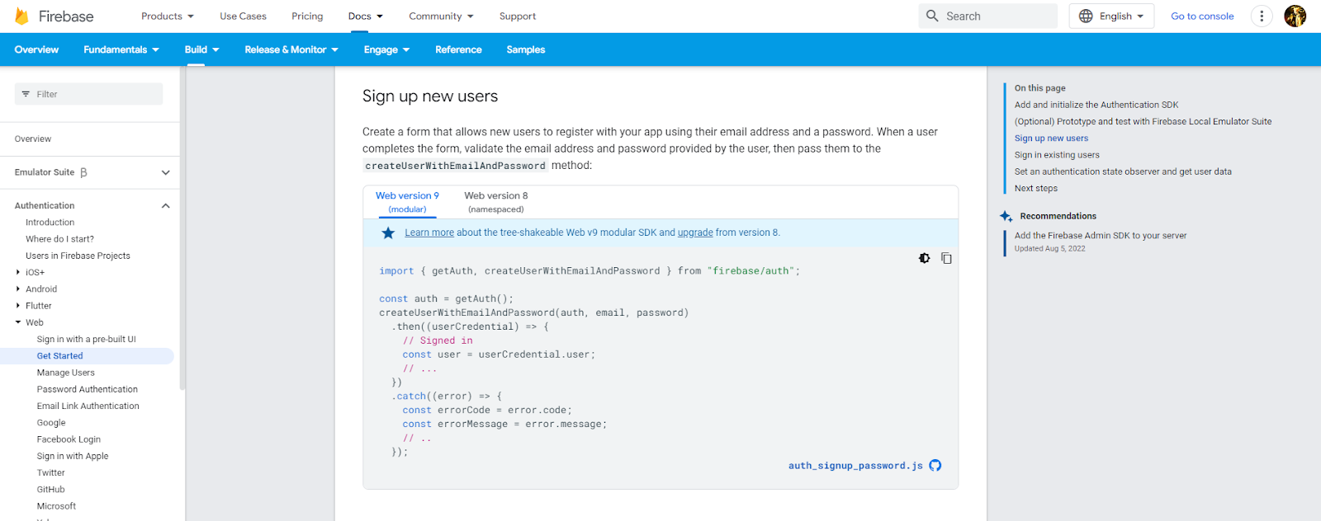Expand the Emulator Suite section

tap(165, 172)
